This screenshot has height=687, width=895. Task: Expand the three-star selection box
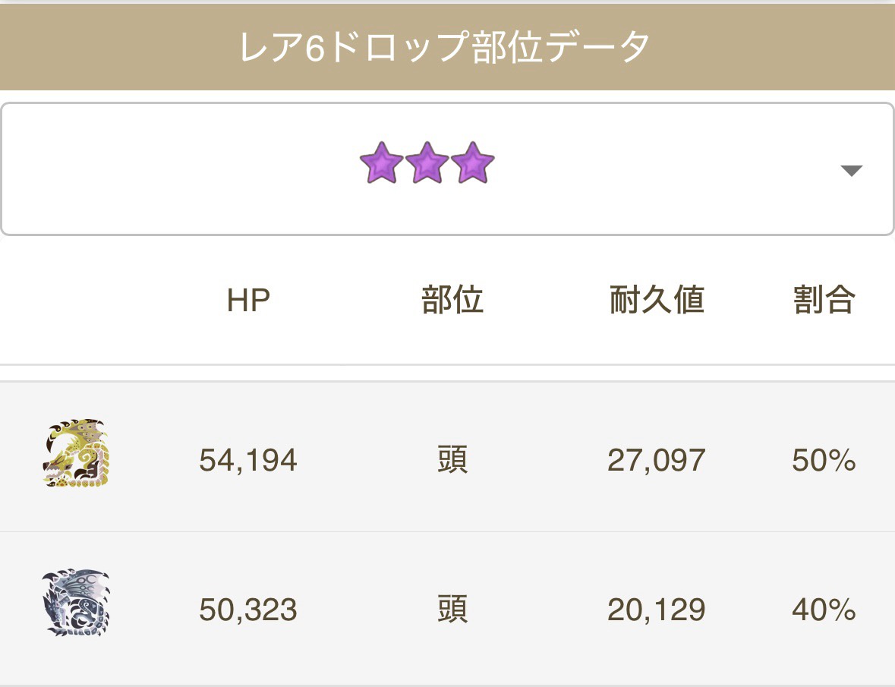pos(447,169)
